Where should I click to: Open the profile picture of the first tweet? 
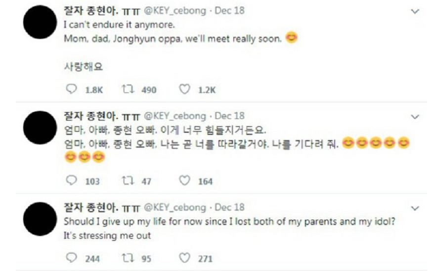40,23
